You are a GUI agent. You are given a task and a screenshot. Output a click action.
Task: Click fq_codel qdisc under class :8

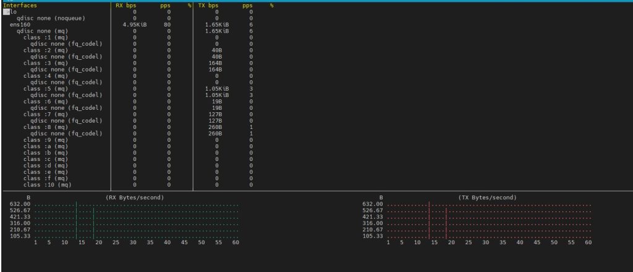point(66,133)
